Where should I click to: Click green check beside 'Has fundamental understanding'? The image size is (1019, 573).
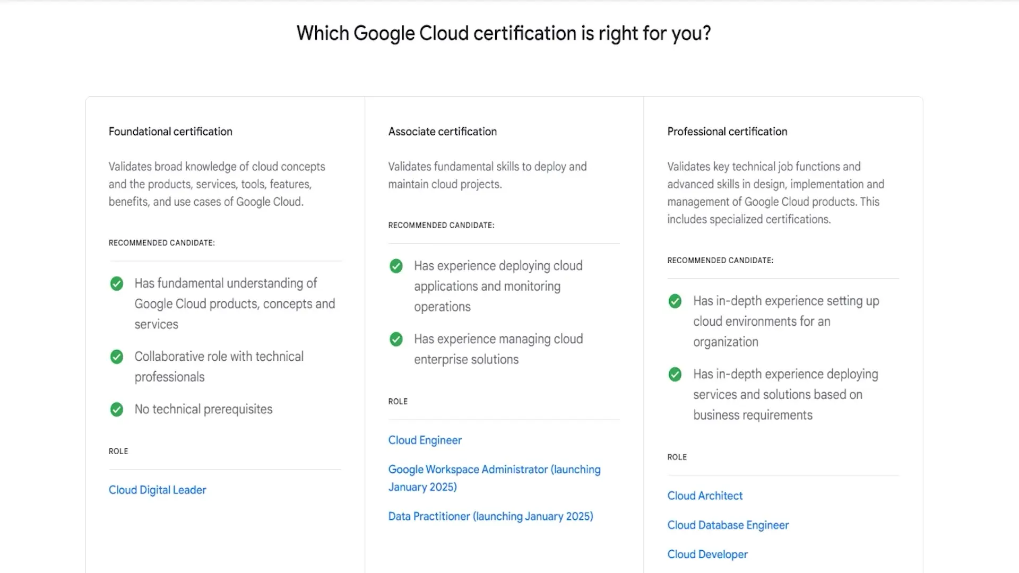pos(117,284)
